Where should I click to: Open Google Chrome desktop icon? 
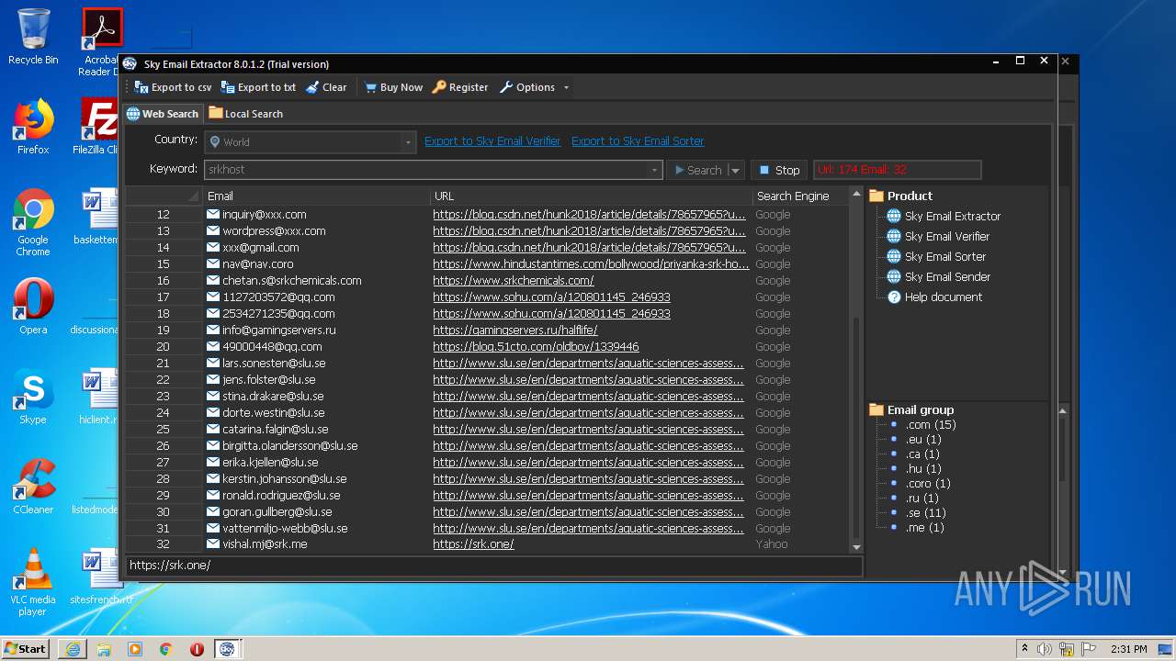coord(33,223)
